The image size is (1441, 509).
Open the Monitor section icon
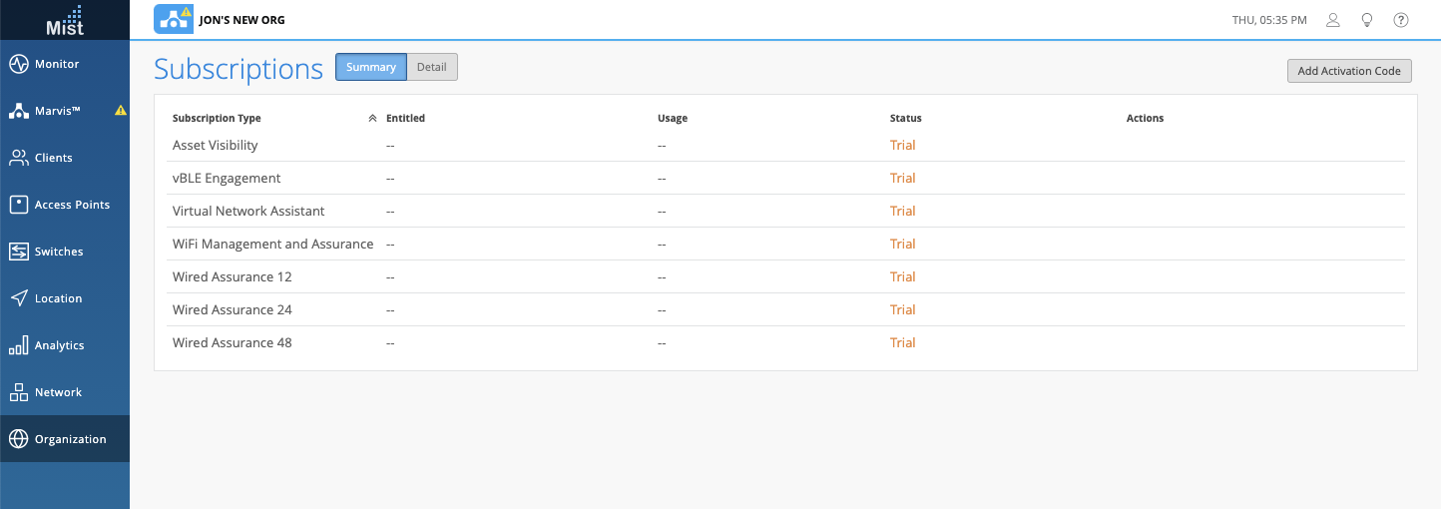19,64
